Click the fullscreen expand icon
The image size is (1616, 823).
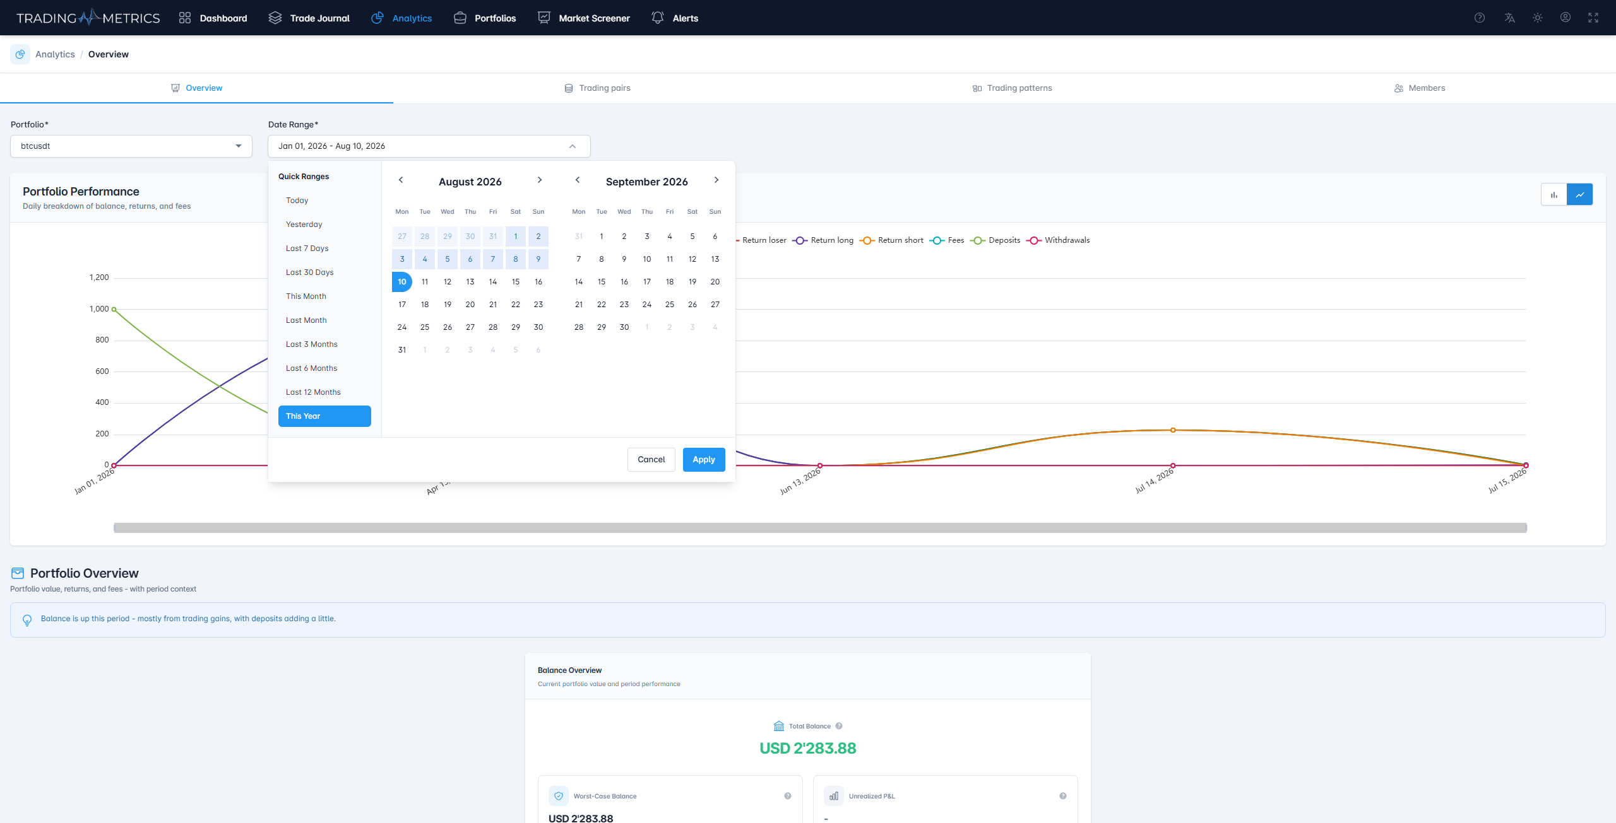1593,18
